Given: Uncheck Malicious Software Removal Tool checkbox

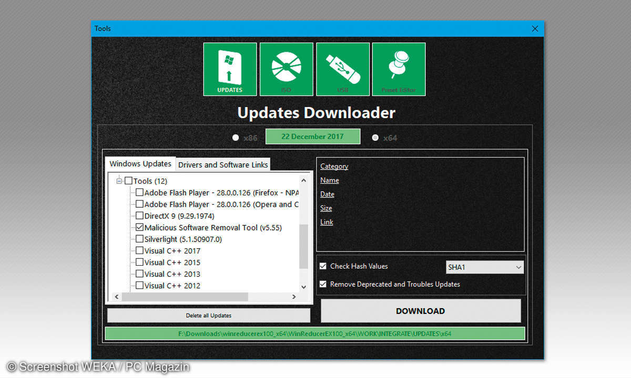Looking at the screenshot, I should 139,228.
